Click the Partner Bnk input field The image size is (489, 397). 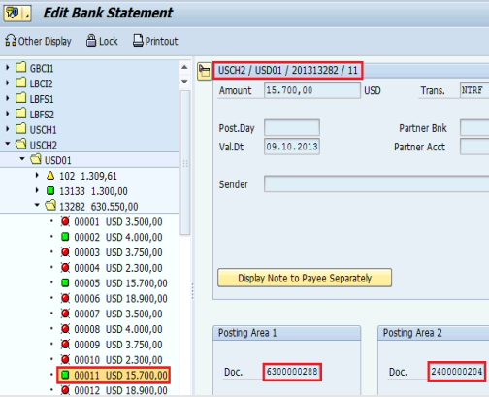pos(474,127)
